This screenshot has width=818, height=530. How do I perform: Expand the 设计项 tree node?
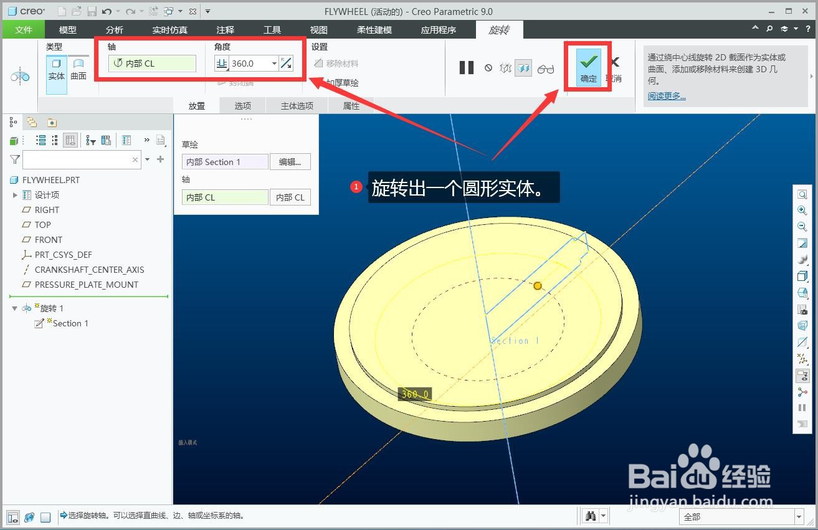coord(16,195)
